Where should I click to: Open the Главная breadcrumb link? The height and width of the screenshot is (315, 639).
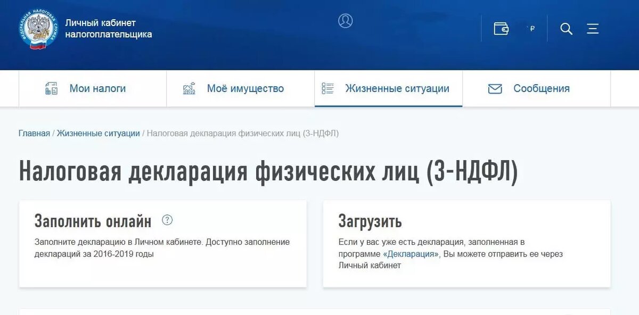click(34, 133)
